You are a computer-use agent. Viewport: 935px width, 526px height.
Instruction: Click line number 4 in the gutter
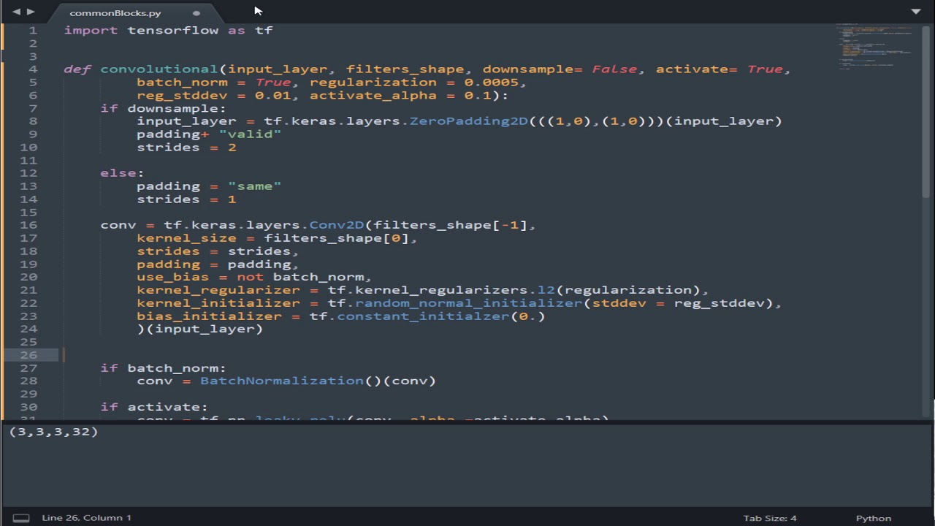[33, 69]
